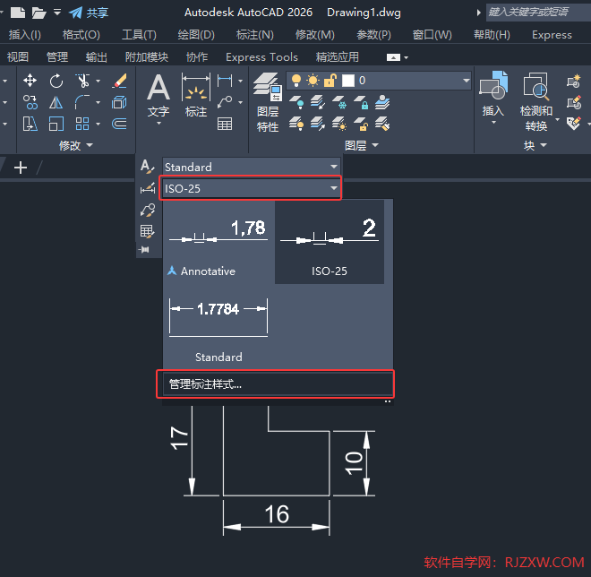Select the ISO-25 dimension style thumbnail
Viewport: 591px width, 577px height.
point(330,242)
